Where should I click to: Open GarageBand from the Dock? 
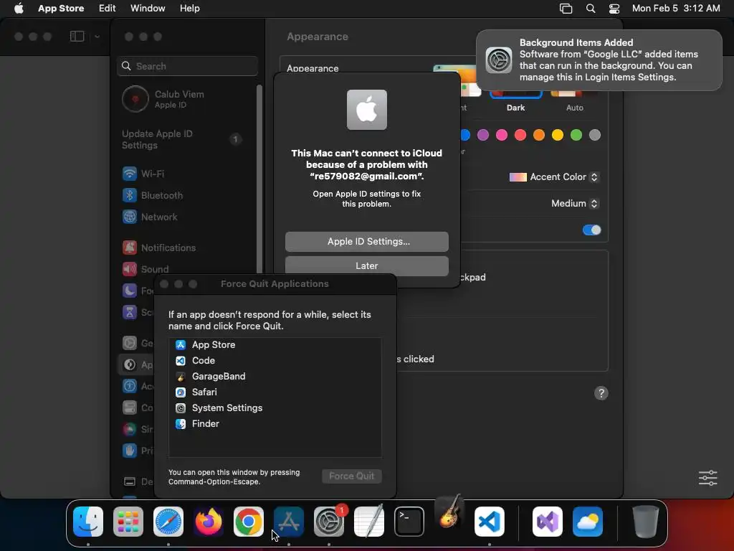point(449,512)
